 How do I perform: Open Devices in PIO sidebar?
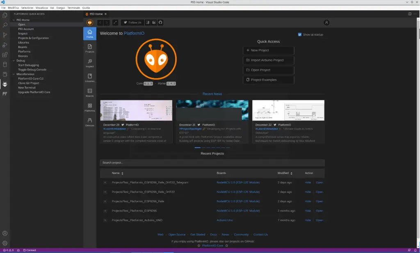point(90,122)
